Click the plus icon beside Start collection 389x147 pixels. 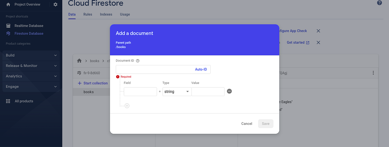pyautogui.click(x=80, y=83)
